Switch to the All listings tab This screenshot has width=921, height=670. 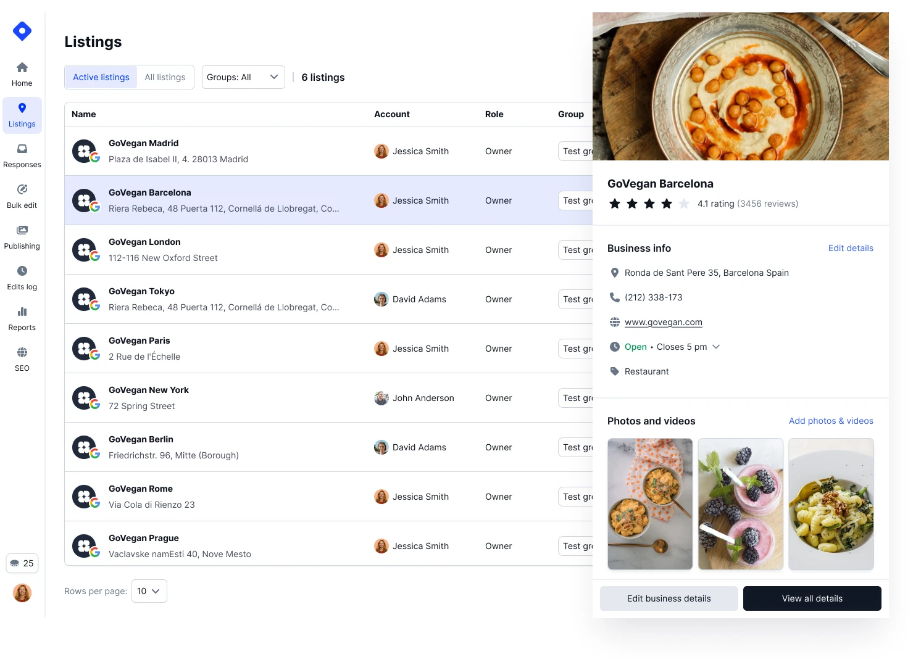[x=165, y=77]
